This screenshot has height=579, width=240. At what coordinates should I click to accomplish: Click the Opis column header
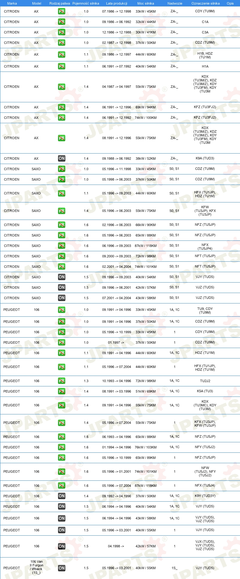tap(230, 3)
